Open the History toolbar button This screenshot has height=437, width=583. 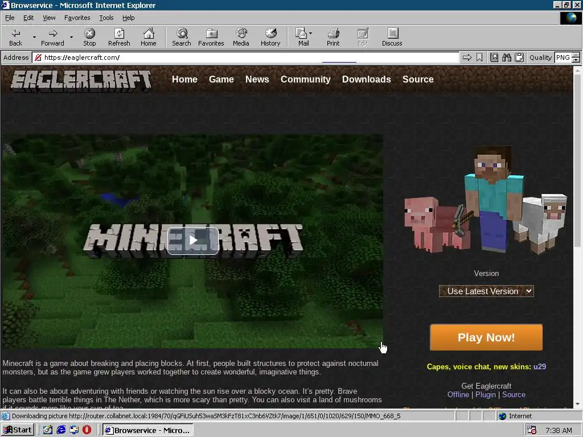[270, 37]
